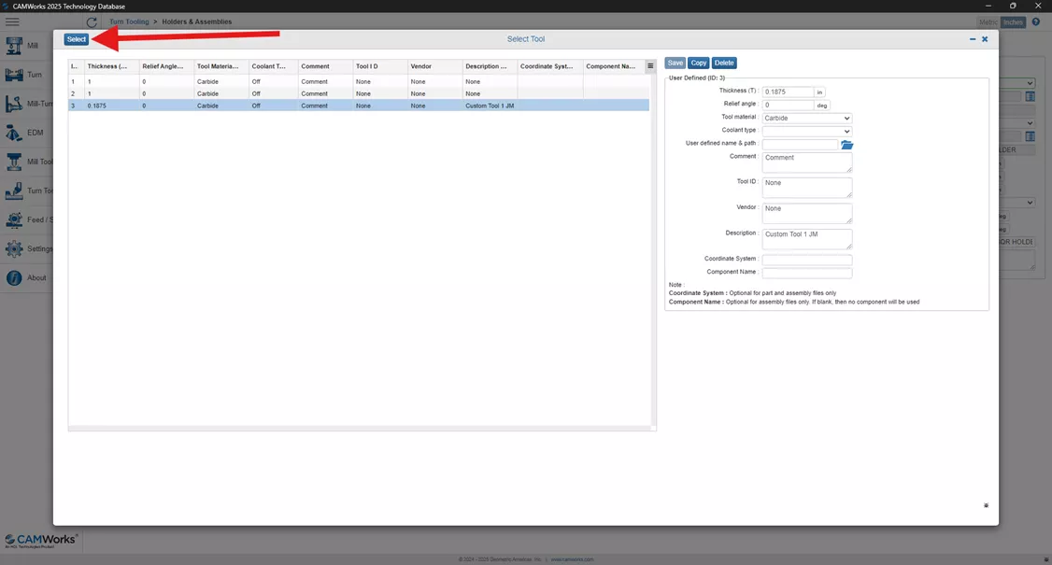The height and width of the screenshot is (565, 1052).
Task: Open the Mill module in the sidebar
Action: (x=13, y=45)
